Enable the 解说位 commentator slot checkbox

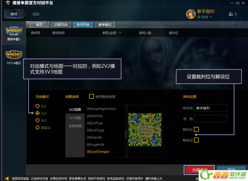pyautogui.click(x=196, y=140)
